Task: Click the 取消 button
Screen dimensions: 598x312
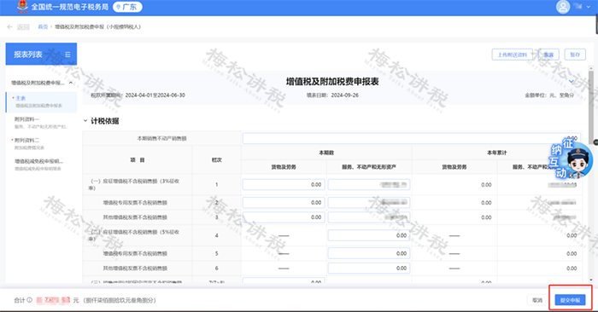Action: [537, 300]
